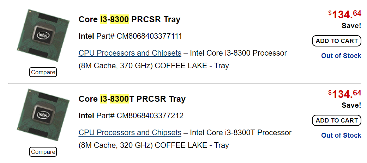This screenshot has height=163, width=367.
Task: Click part number CM8068403377212
Action: (x=150, y=116)
